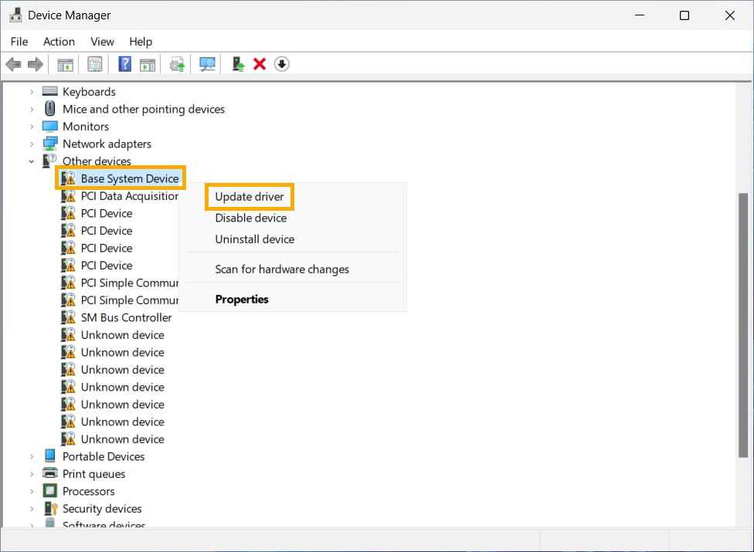Toggle the Show/Hide Console Tree toolbar icon

pyautogui.click(x=66, y=64)
